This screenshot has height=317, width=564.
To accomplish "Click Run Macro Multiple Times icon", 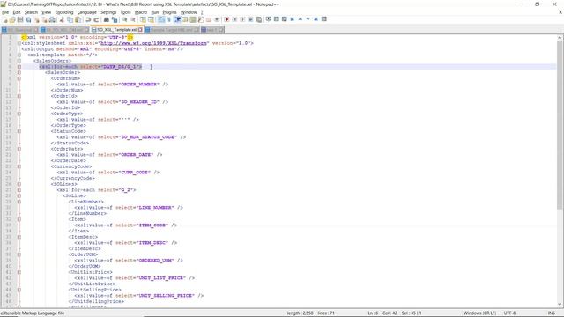I will click(x=250, y=19).
